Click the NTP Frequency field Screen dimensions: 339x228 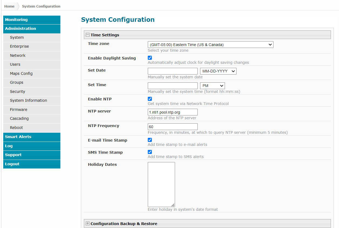point(173,127)
